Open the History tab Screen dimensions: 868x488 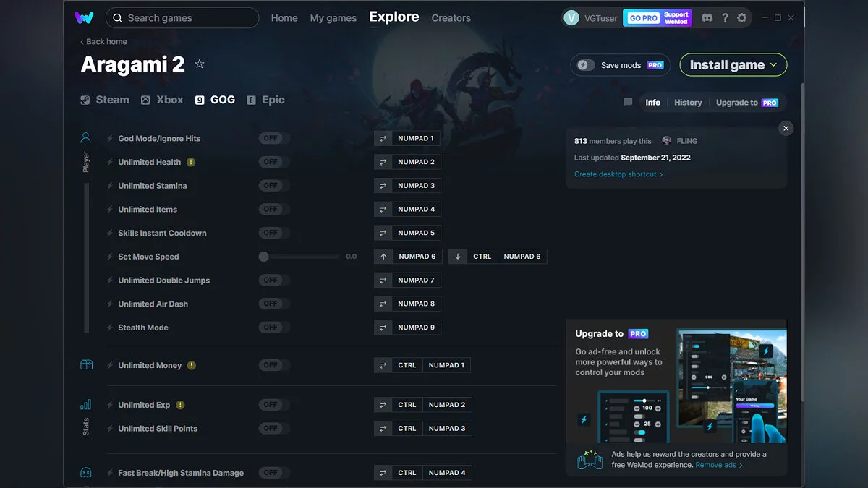(688, 103)
